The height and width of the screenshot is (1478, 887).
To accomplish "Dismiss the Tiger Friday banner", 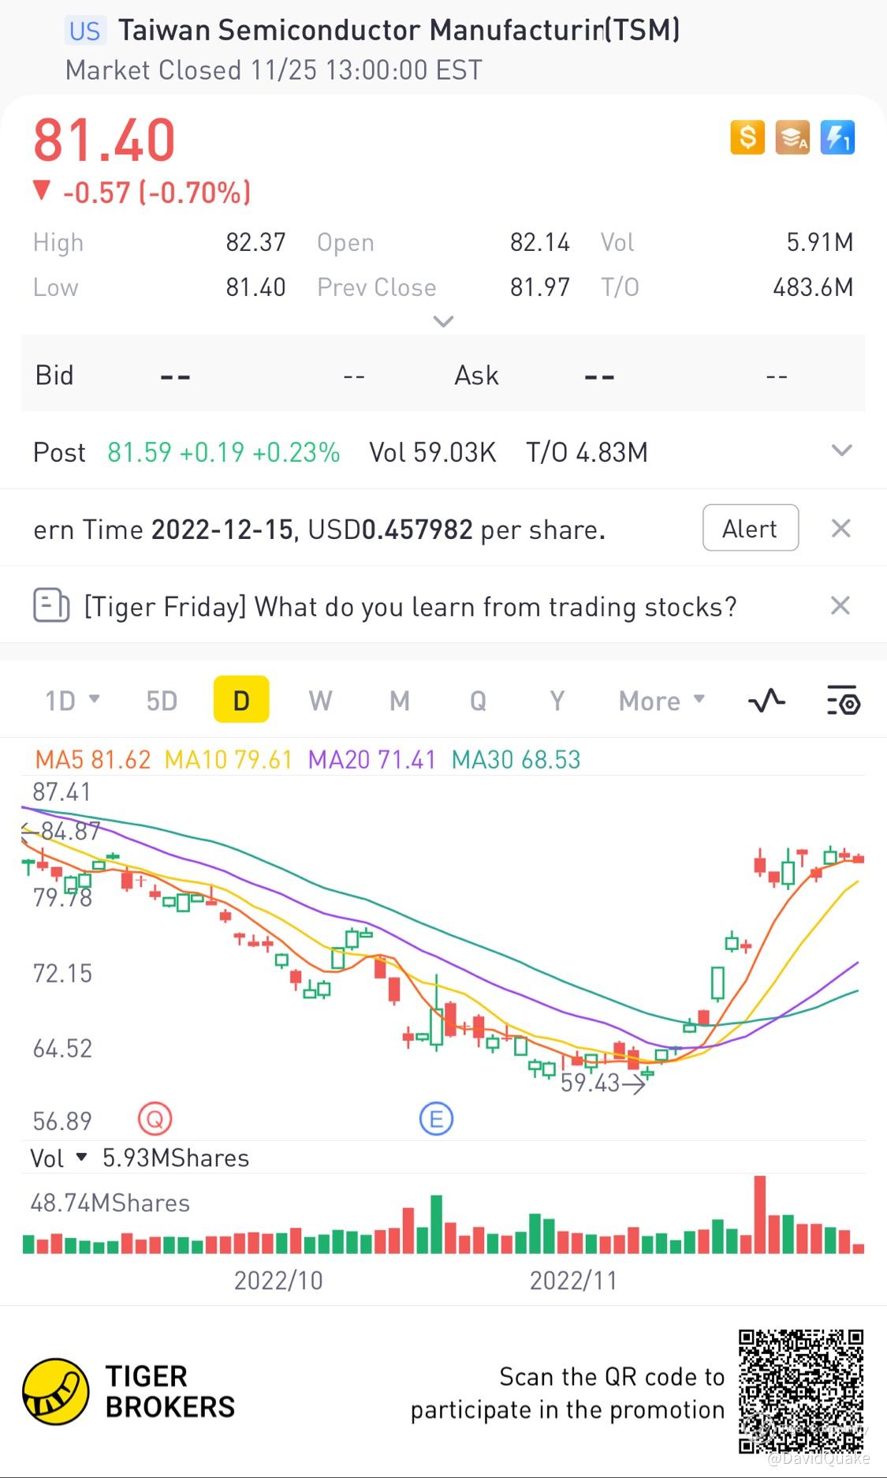I will click(x=840, y=606).
